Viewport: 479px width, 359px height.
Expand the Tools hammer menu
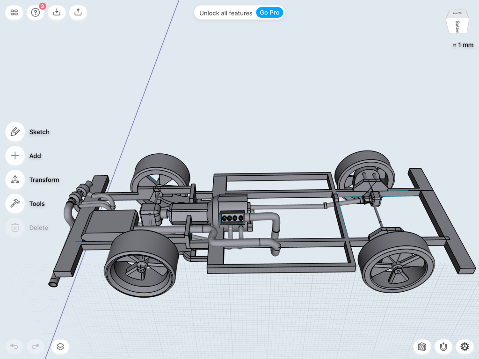tap(15, 203)
